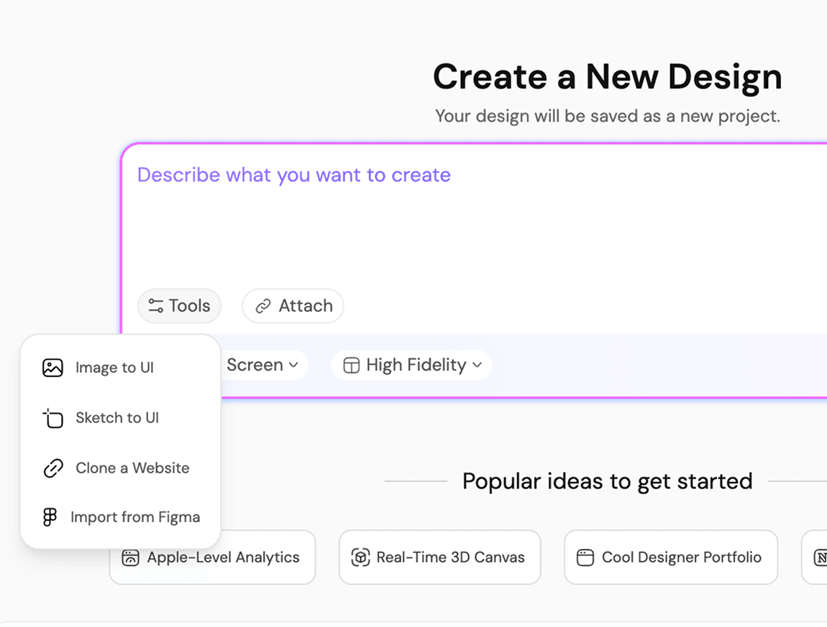Focus the design description text field
Screen dimensions: 827x627
coord(475,215)
